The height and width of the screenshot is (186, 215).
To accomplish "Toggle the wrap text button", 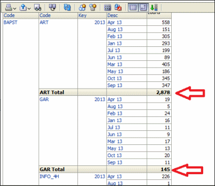I will (x=143, y=8).
